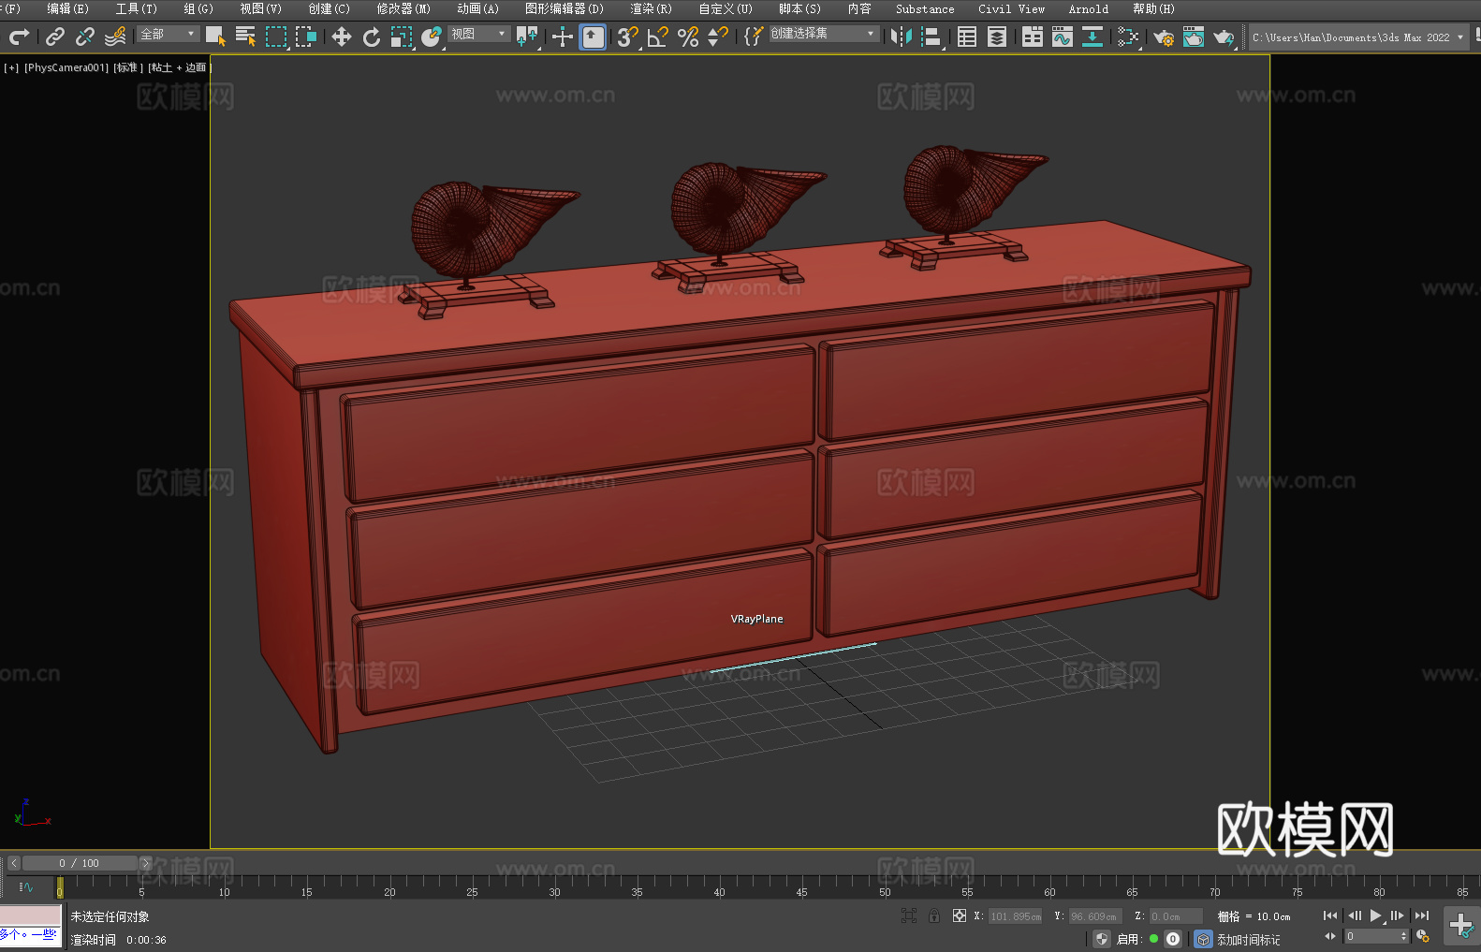
Task: Open the Scene Explorer toggle
Action: 967,37
